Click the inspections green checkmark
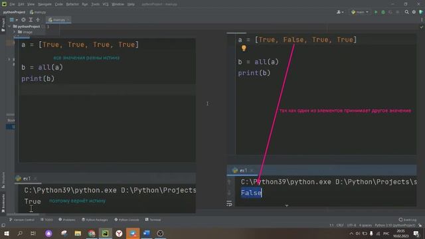425x239 pixels. (x=422, y=27)
